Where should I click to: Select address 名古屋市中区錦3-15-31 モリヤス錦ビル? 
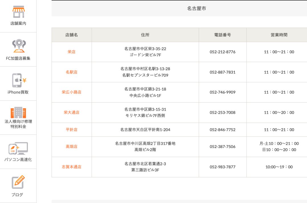[145, 113]
